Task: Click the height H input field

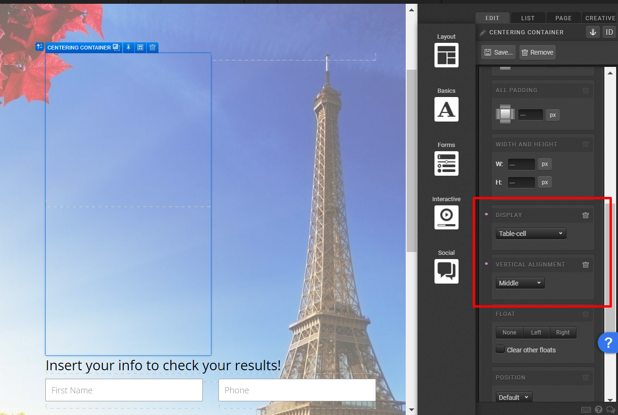Action: (x=521, y=182)
